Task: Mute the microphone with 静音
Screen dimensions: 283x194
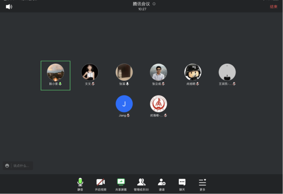Action: (x=80, y=184)
